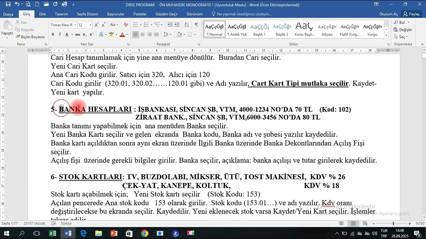Expand the Yapıştır paste options arrow

coord(7,38)
